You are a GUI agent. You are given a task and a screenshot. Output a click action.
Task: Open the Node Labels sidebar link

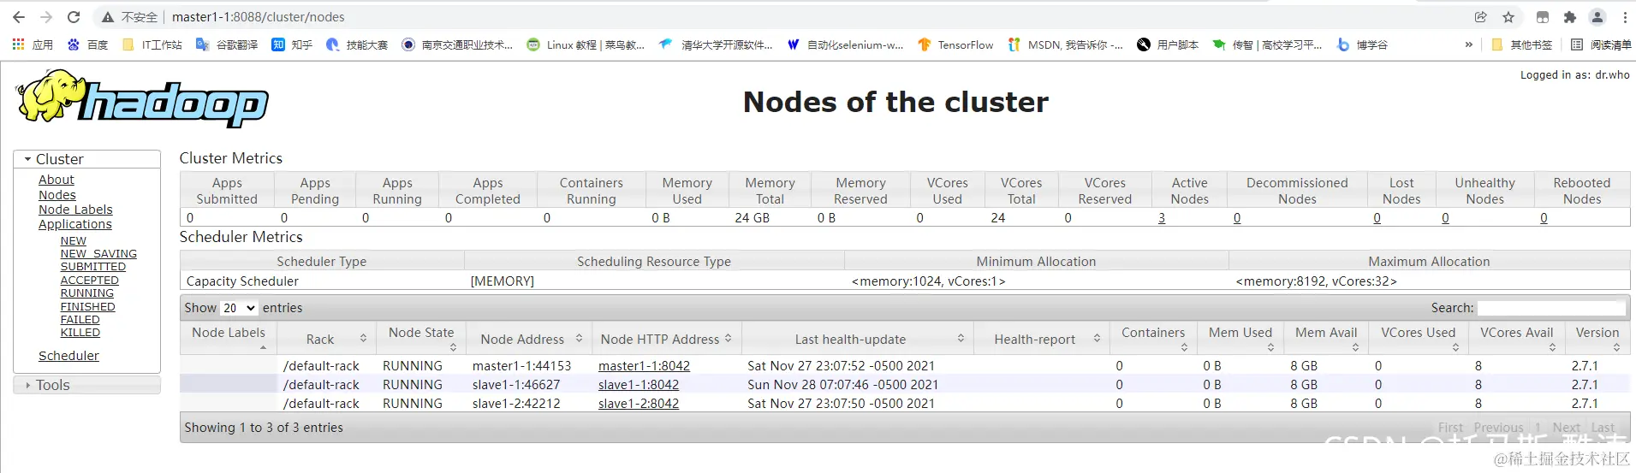point(75,210)
